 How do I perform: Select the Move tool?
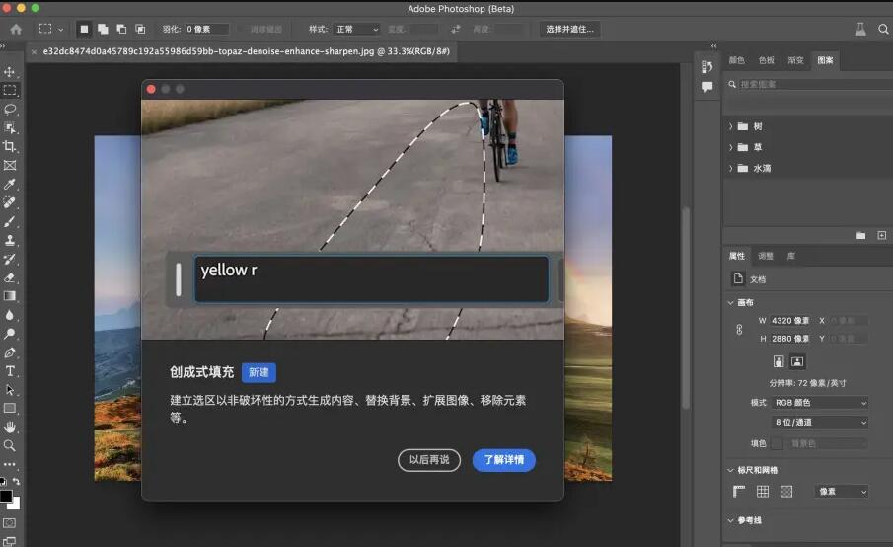(x=10, y=72)
